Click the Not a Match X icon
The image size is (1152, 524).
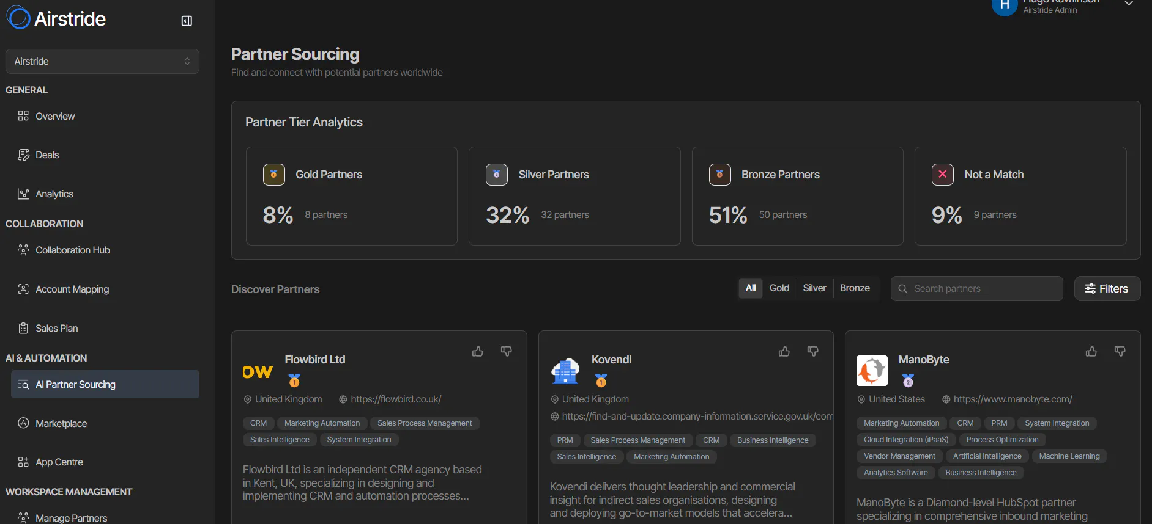pos(943,175)
